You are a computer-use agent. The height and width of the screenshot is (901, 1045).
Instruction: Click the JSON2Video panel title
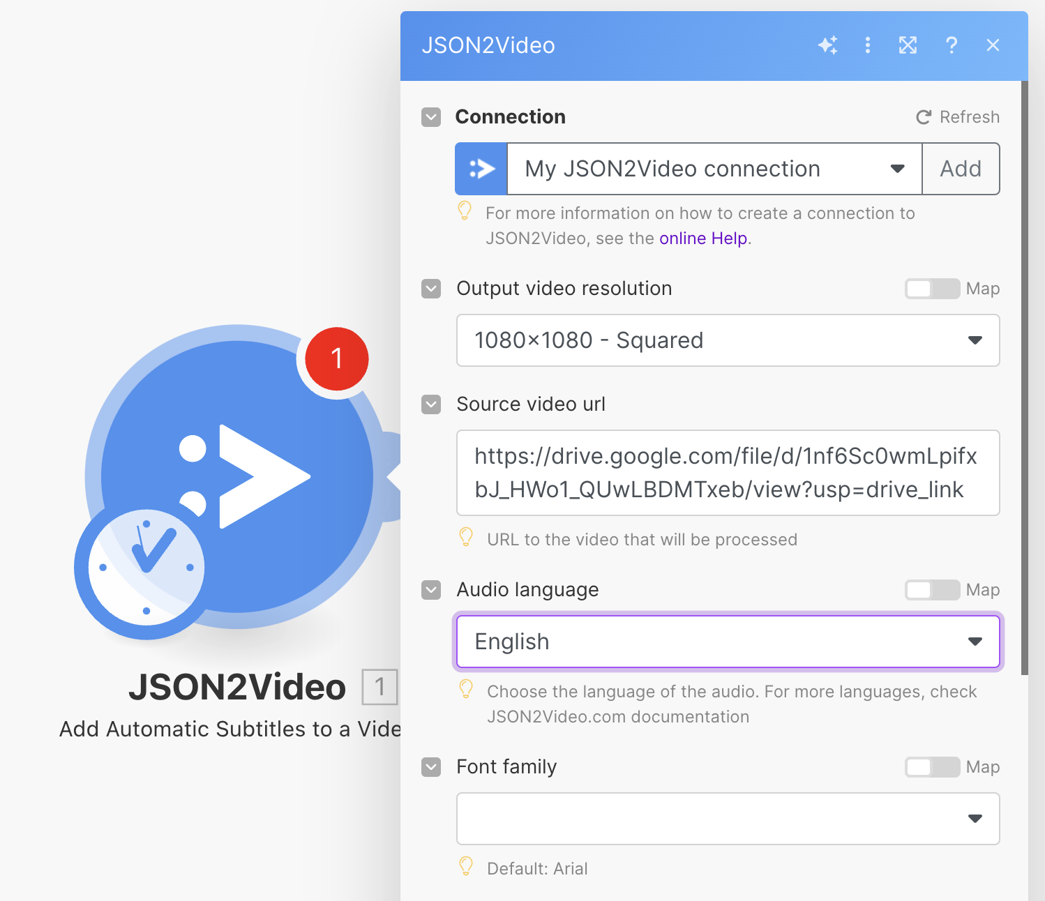488,45
